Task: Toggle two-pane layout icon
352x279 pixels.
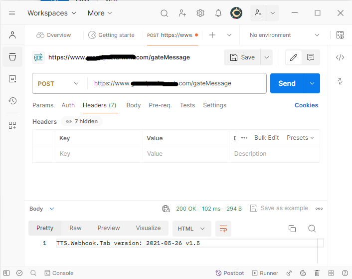Action: (x=331, y=273)
